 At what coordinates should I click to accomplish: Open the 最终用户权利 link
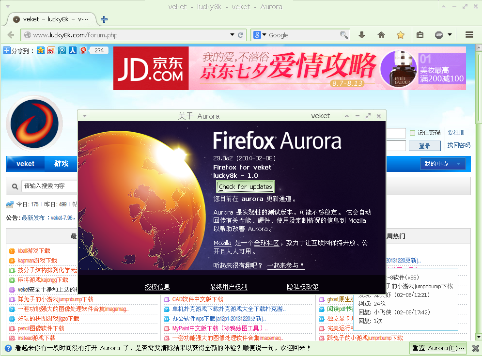tap(228, 287)
